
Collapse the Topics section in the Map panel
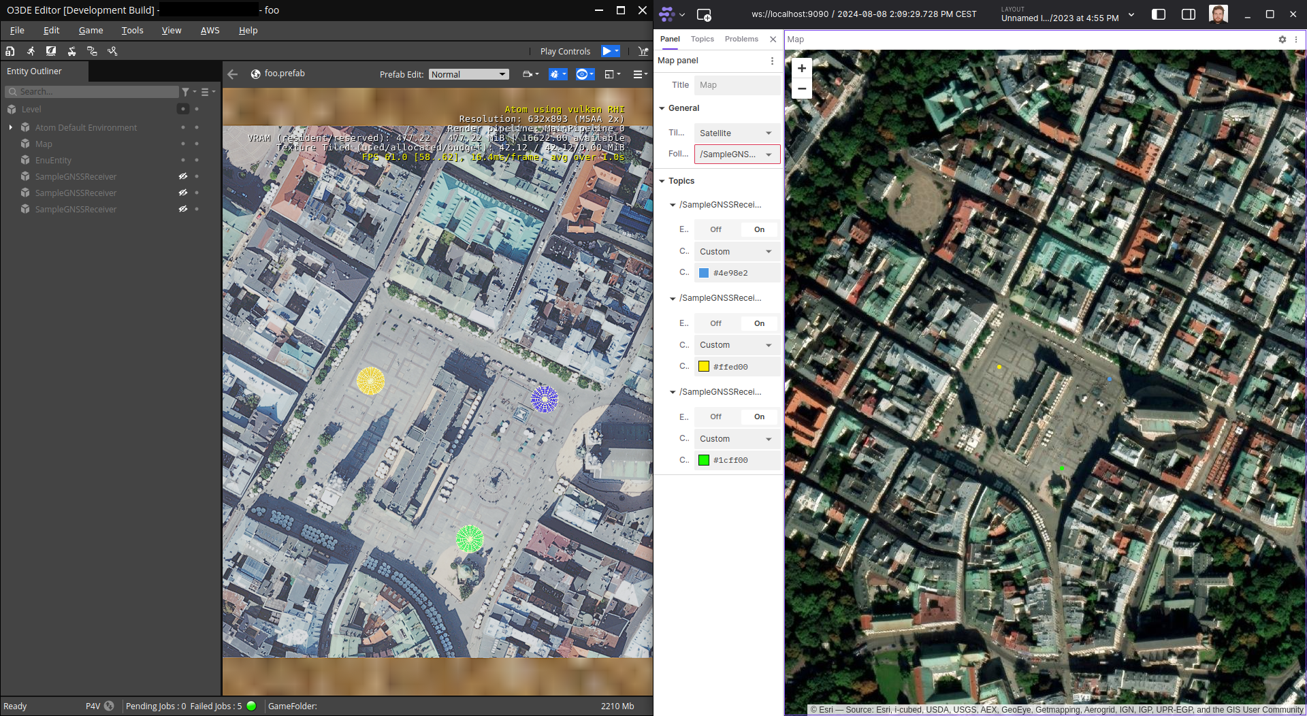662,181
